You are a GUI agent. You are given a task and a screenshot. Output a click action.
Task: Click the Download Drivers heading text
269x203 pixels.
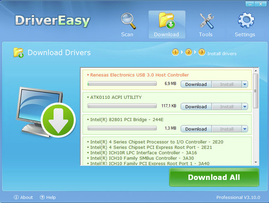click(x=59, y=53)
